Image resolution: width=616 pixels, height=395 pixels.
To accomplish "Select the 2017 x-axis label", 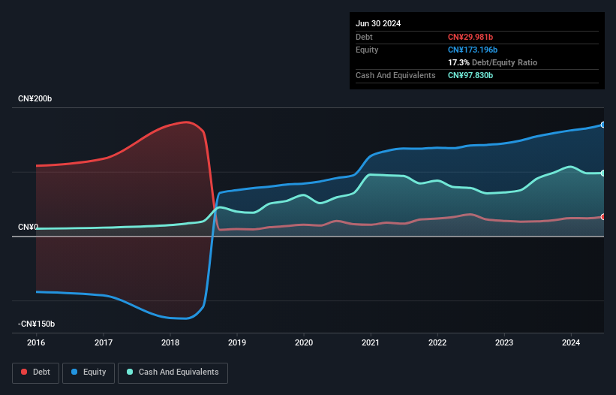I will (104, 342).
